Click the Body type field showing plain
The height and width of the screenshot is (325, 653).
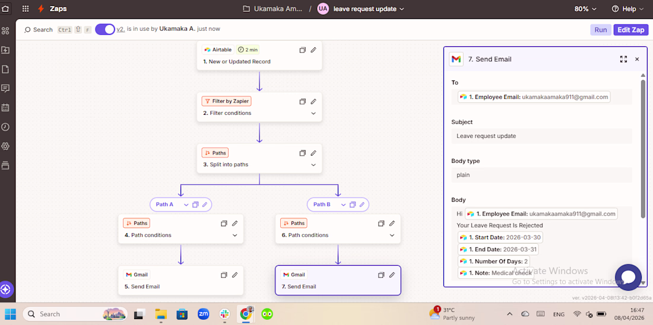(x=542, y=175)
